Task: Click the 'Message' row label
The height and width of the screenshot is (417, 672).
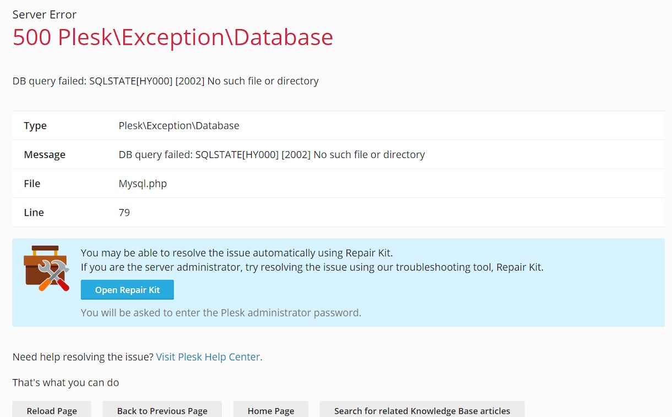Action: 45,155
